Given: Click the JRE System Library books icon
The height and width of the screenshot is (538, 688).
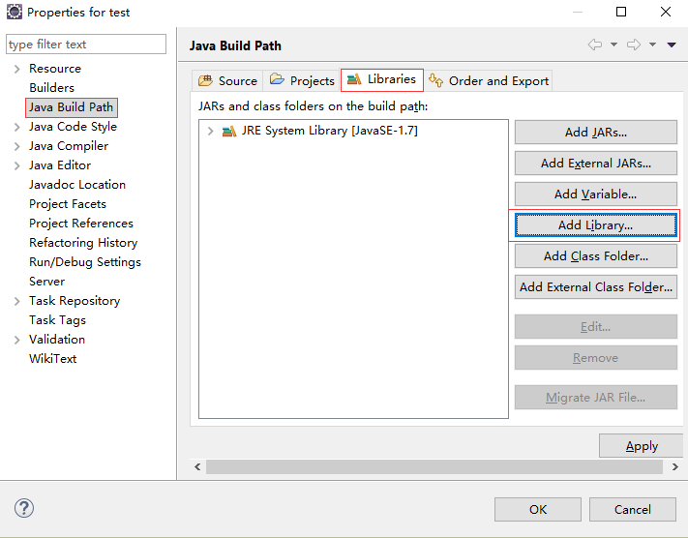Looking at the screenshot, I should 229,131.
